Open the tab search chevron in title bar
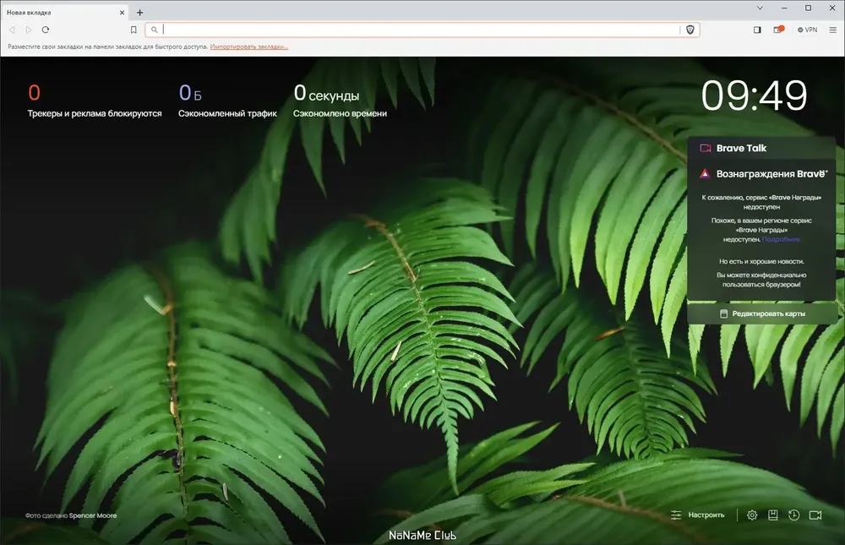The image size is (845, 545). pyautogui.click(x=760, y=8)
